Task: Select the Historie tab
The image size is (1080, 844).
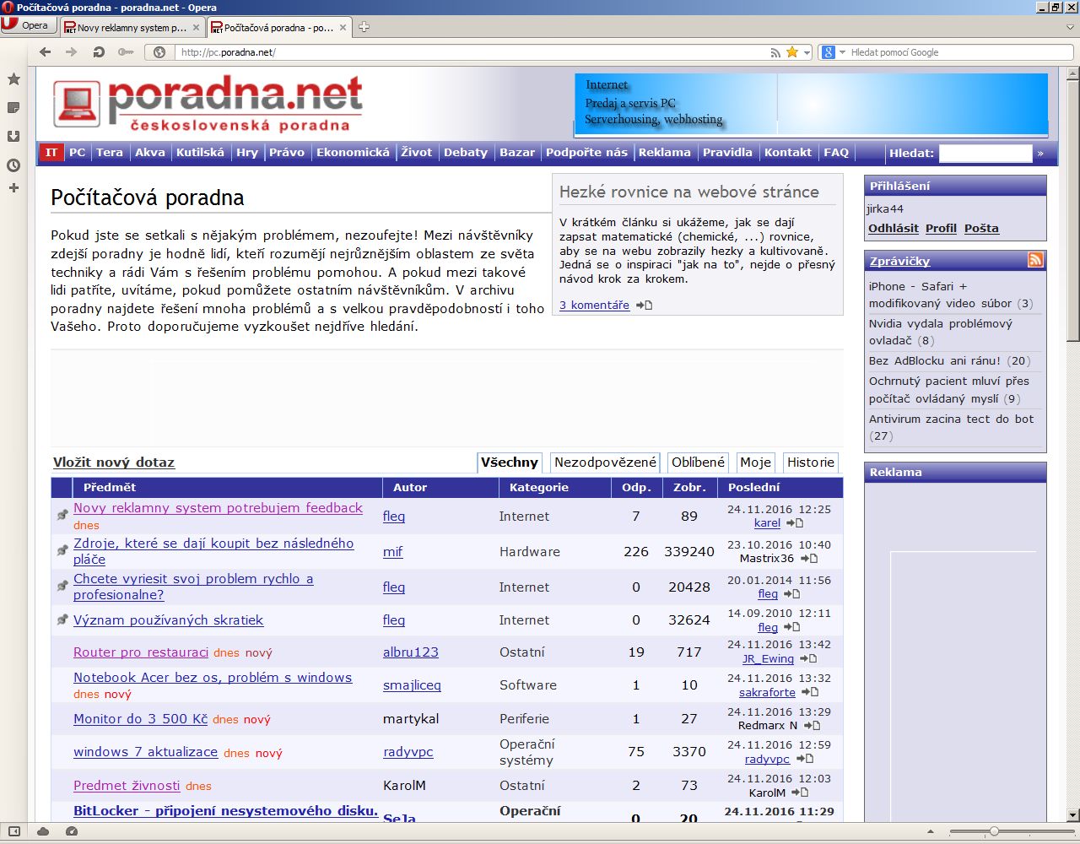Action: point(810,463)
